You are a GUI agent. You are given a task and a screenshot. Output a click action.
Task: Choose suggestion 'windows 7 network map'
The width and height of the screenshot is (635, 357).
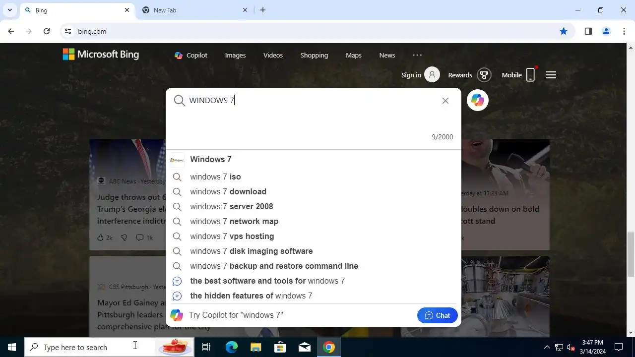click(314, 221)
